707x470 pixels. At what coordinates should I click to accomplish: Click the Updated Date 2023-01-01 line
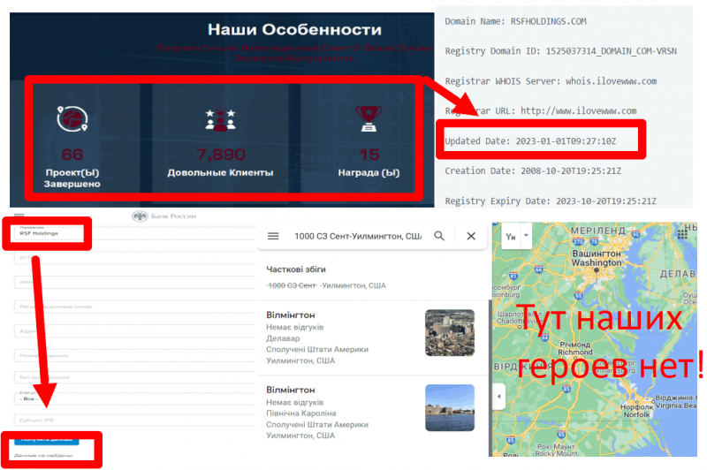pyautogui.click(x=530, y=141)
